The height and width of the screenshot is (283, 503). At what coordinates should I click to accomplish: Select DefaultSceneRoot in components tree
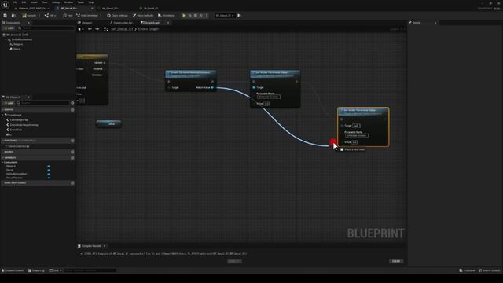(22, 39)
